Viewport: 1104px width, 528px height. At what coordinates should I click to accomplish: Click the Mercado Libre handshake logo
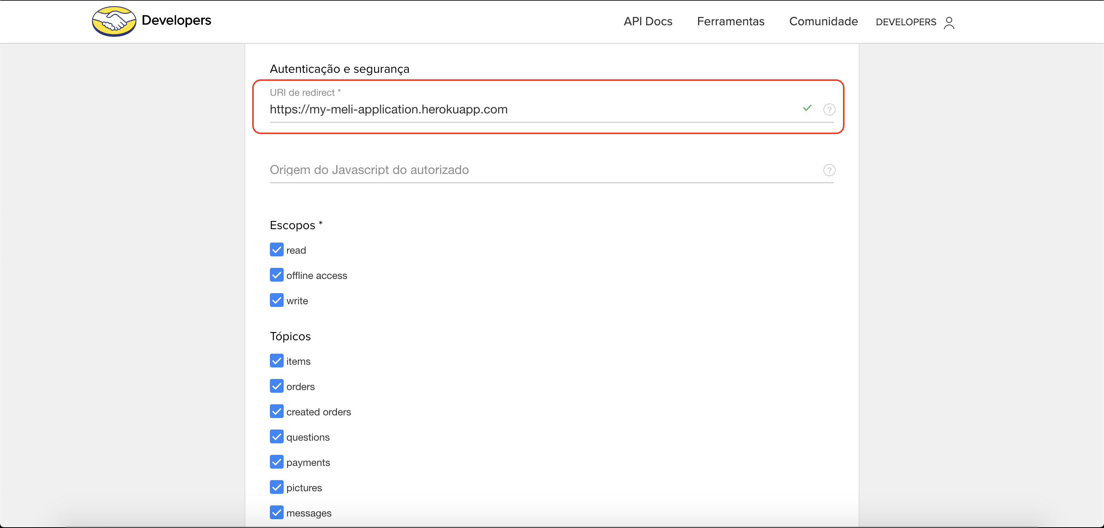[113, 21]
